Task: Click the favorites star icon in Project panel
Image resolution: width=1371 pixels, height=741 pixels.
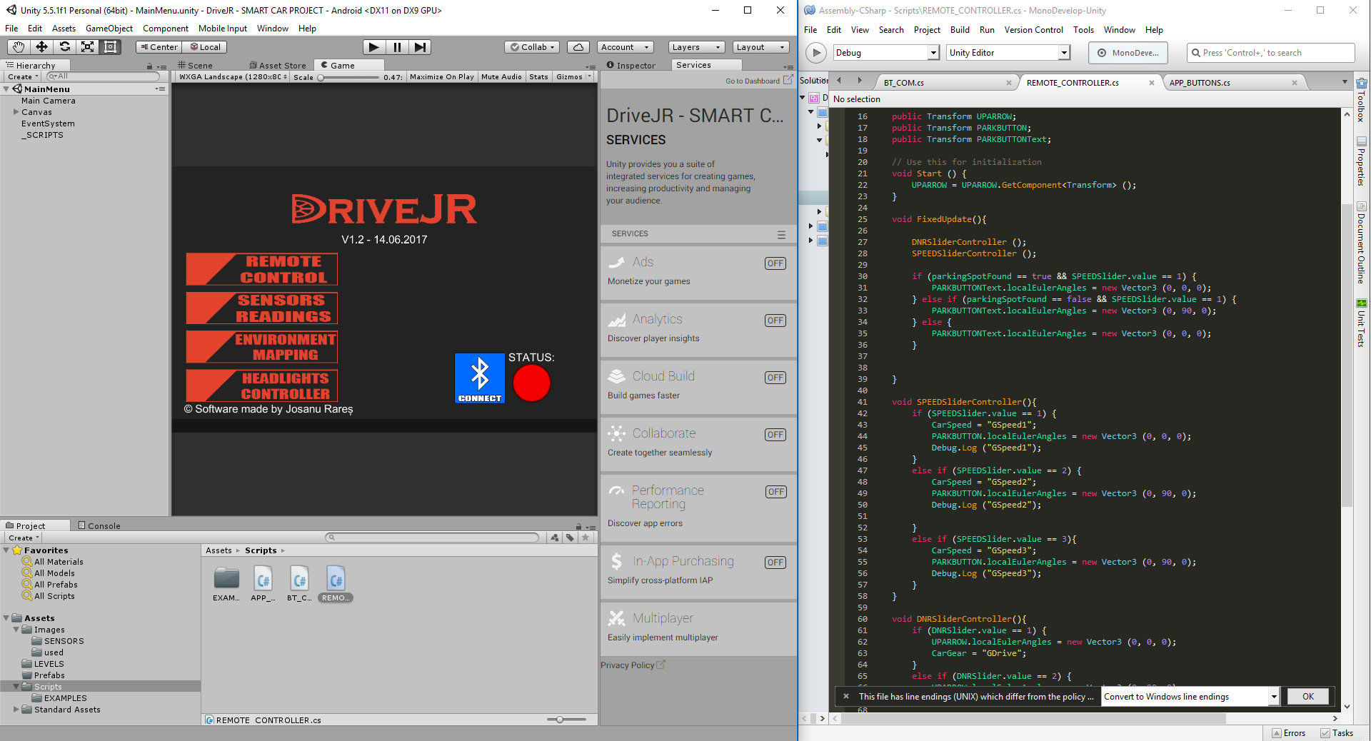Action: point(586,538)
